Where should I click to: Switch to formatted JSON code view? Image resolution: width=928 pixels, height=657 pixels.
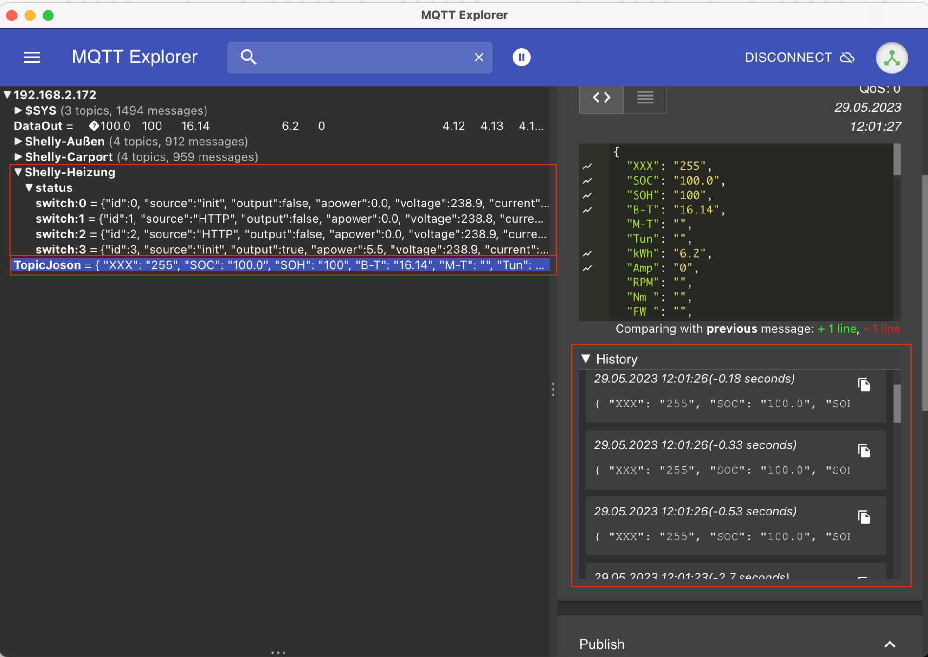[601, 97]
